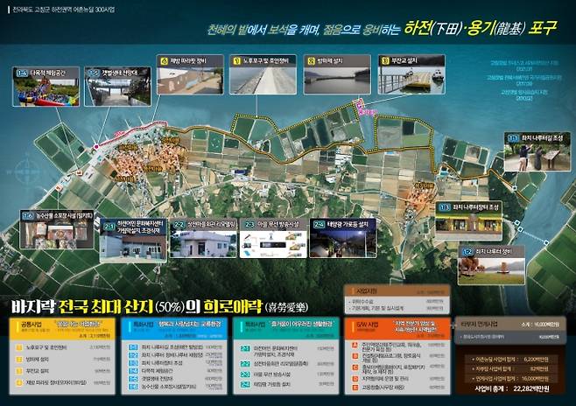Screen dimensions: 576x406
Task: Select the teal 특화사업 panel header
Action: pyautogui.click(x=285, y=328)
